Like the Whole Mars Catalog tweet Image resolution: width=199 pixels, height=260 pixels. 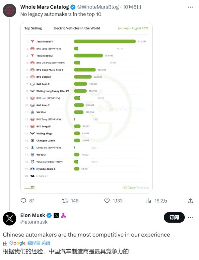point(107,200)
